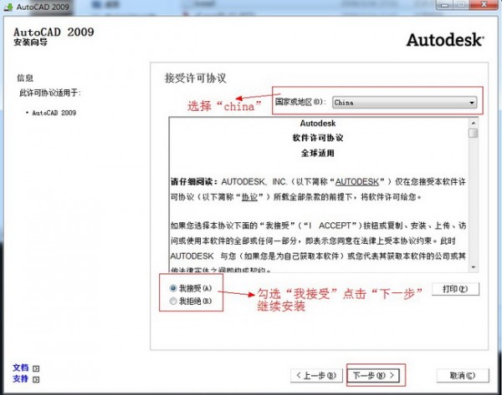Close the AutoCAD 2009 installer window

pos(484,4)
